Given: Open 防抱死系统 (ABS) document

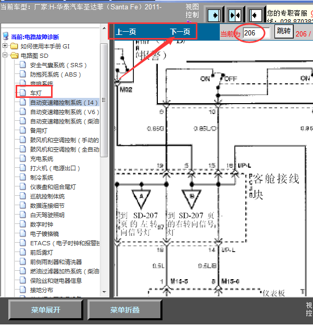Looking at the screenshot, I should (55, 74).
